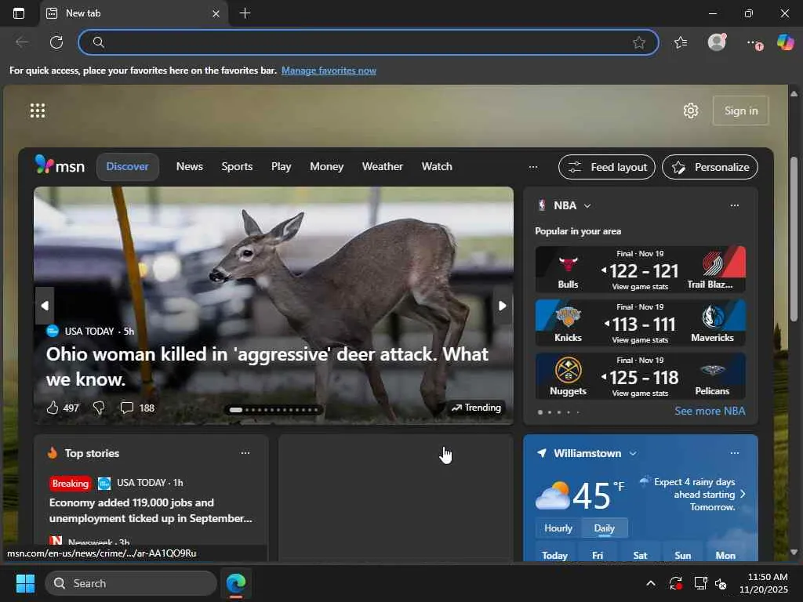Open Top stories more options

point(245,453)
